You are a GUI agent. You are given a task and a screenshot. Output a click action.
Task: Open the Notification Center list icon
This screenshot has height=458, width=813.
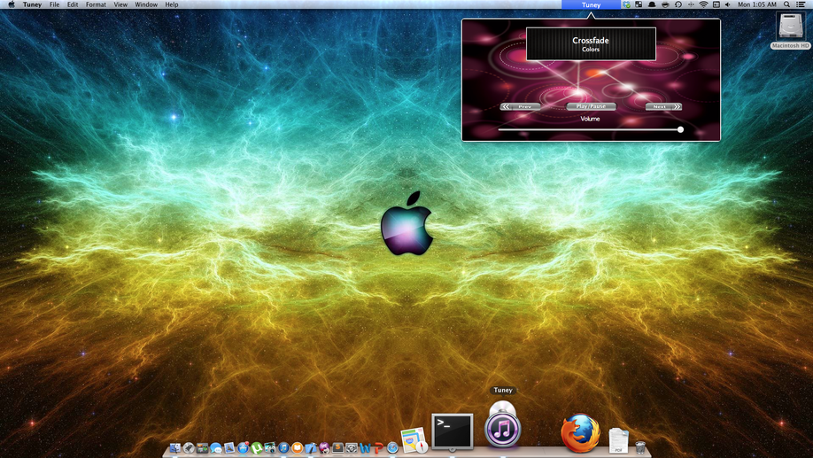point(801,4)
